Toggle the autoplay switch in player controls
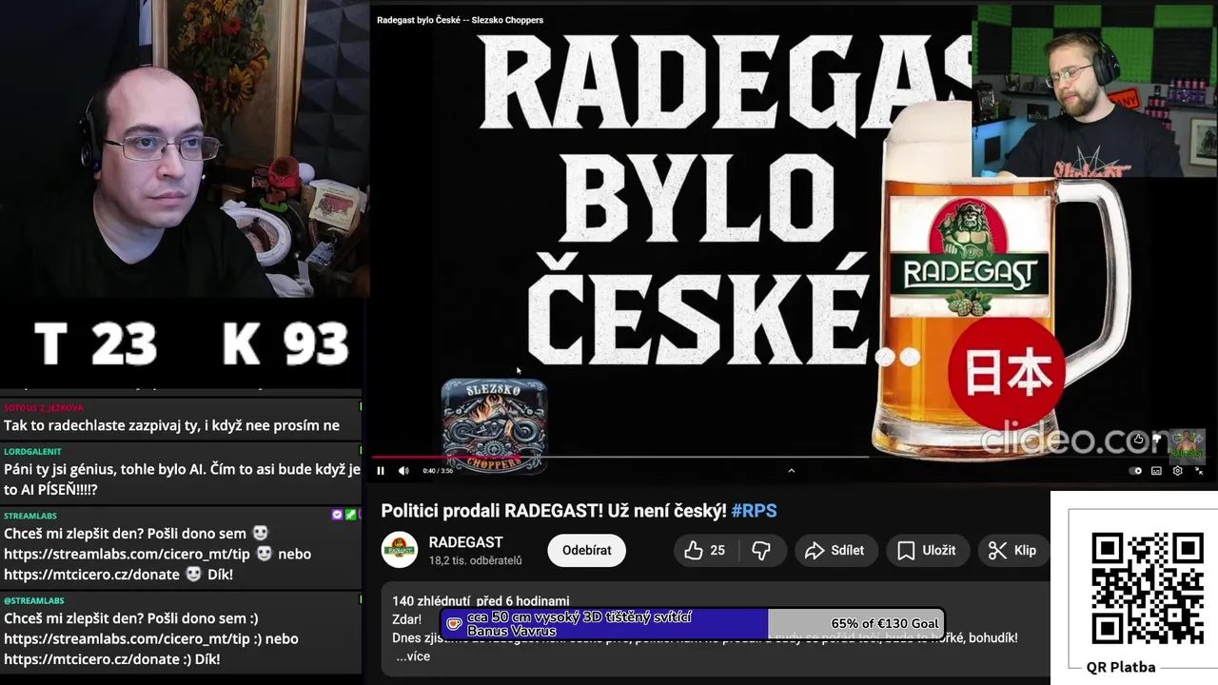The image size is (1218, 685). [1135, 471]
